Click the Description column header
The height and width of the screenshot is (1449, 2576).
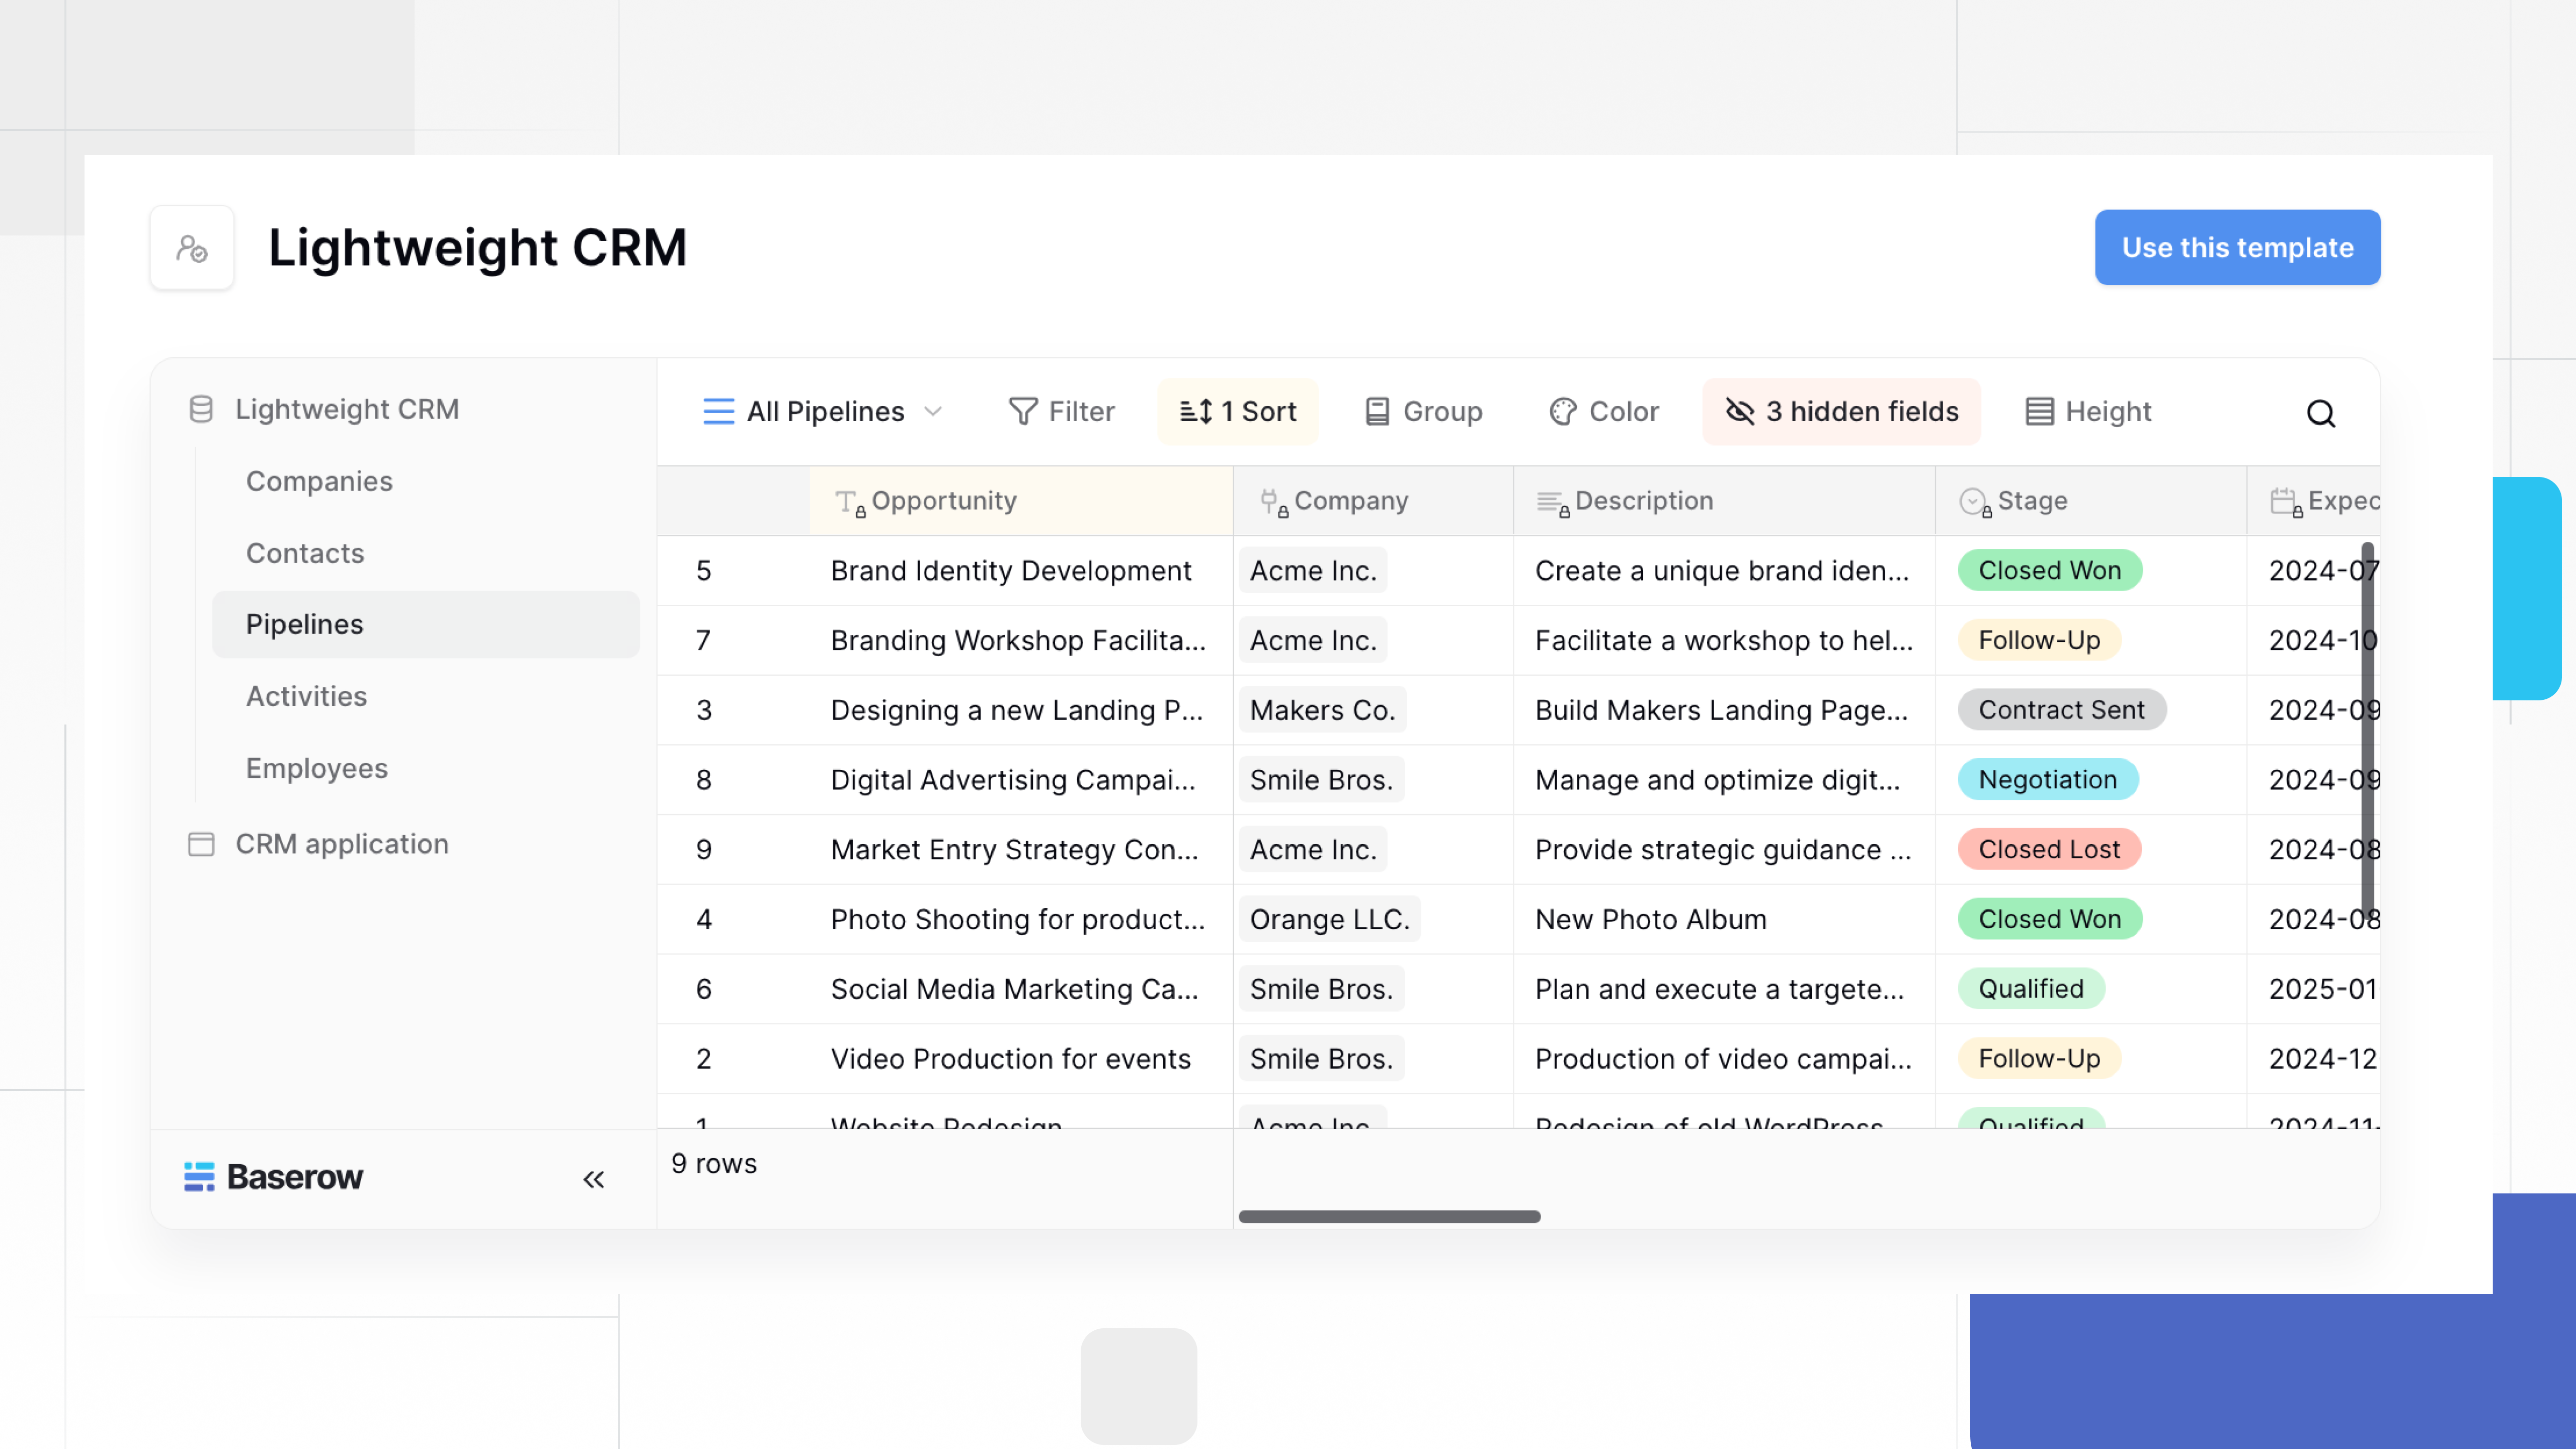pyautogui.click(x=1724, y=501)
